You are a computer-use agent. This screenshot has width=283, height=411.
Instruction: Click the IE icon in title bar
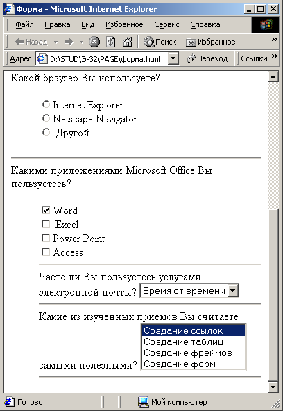point(9,9)
